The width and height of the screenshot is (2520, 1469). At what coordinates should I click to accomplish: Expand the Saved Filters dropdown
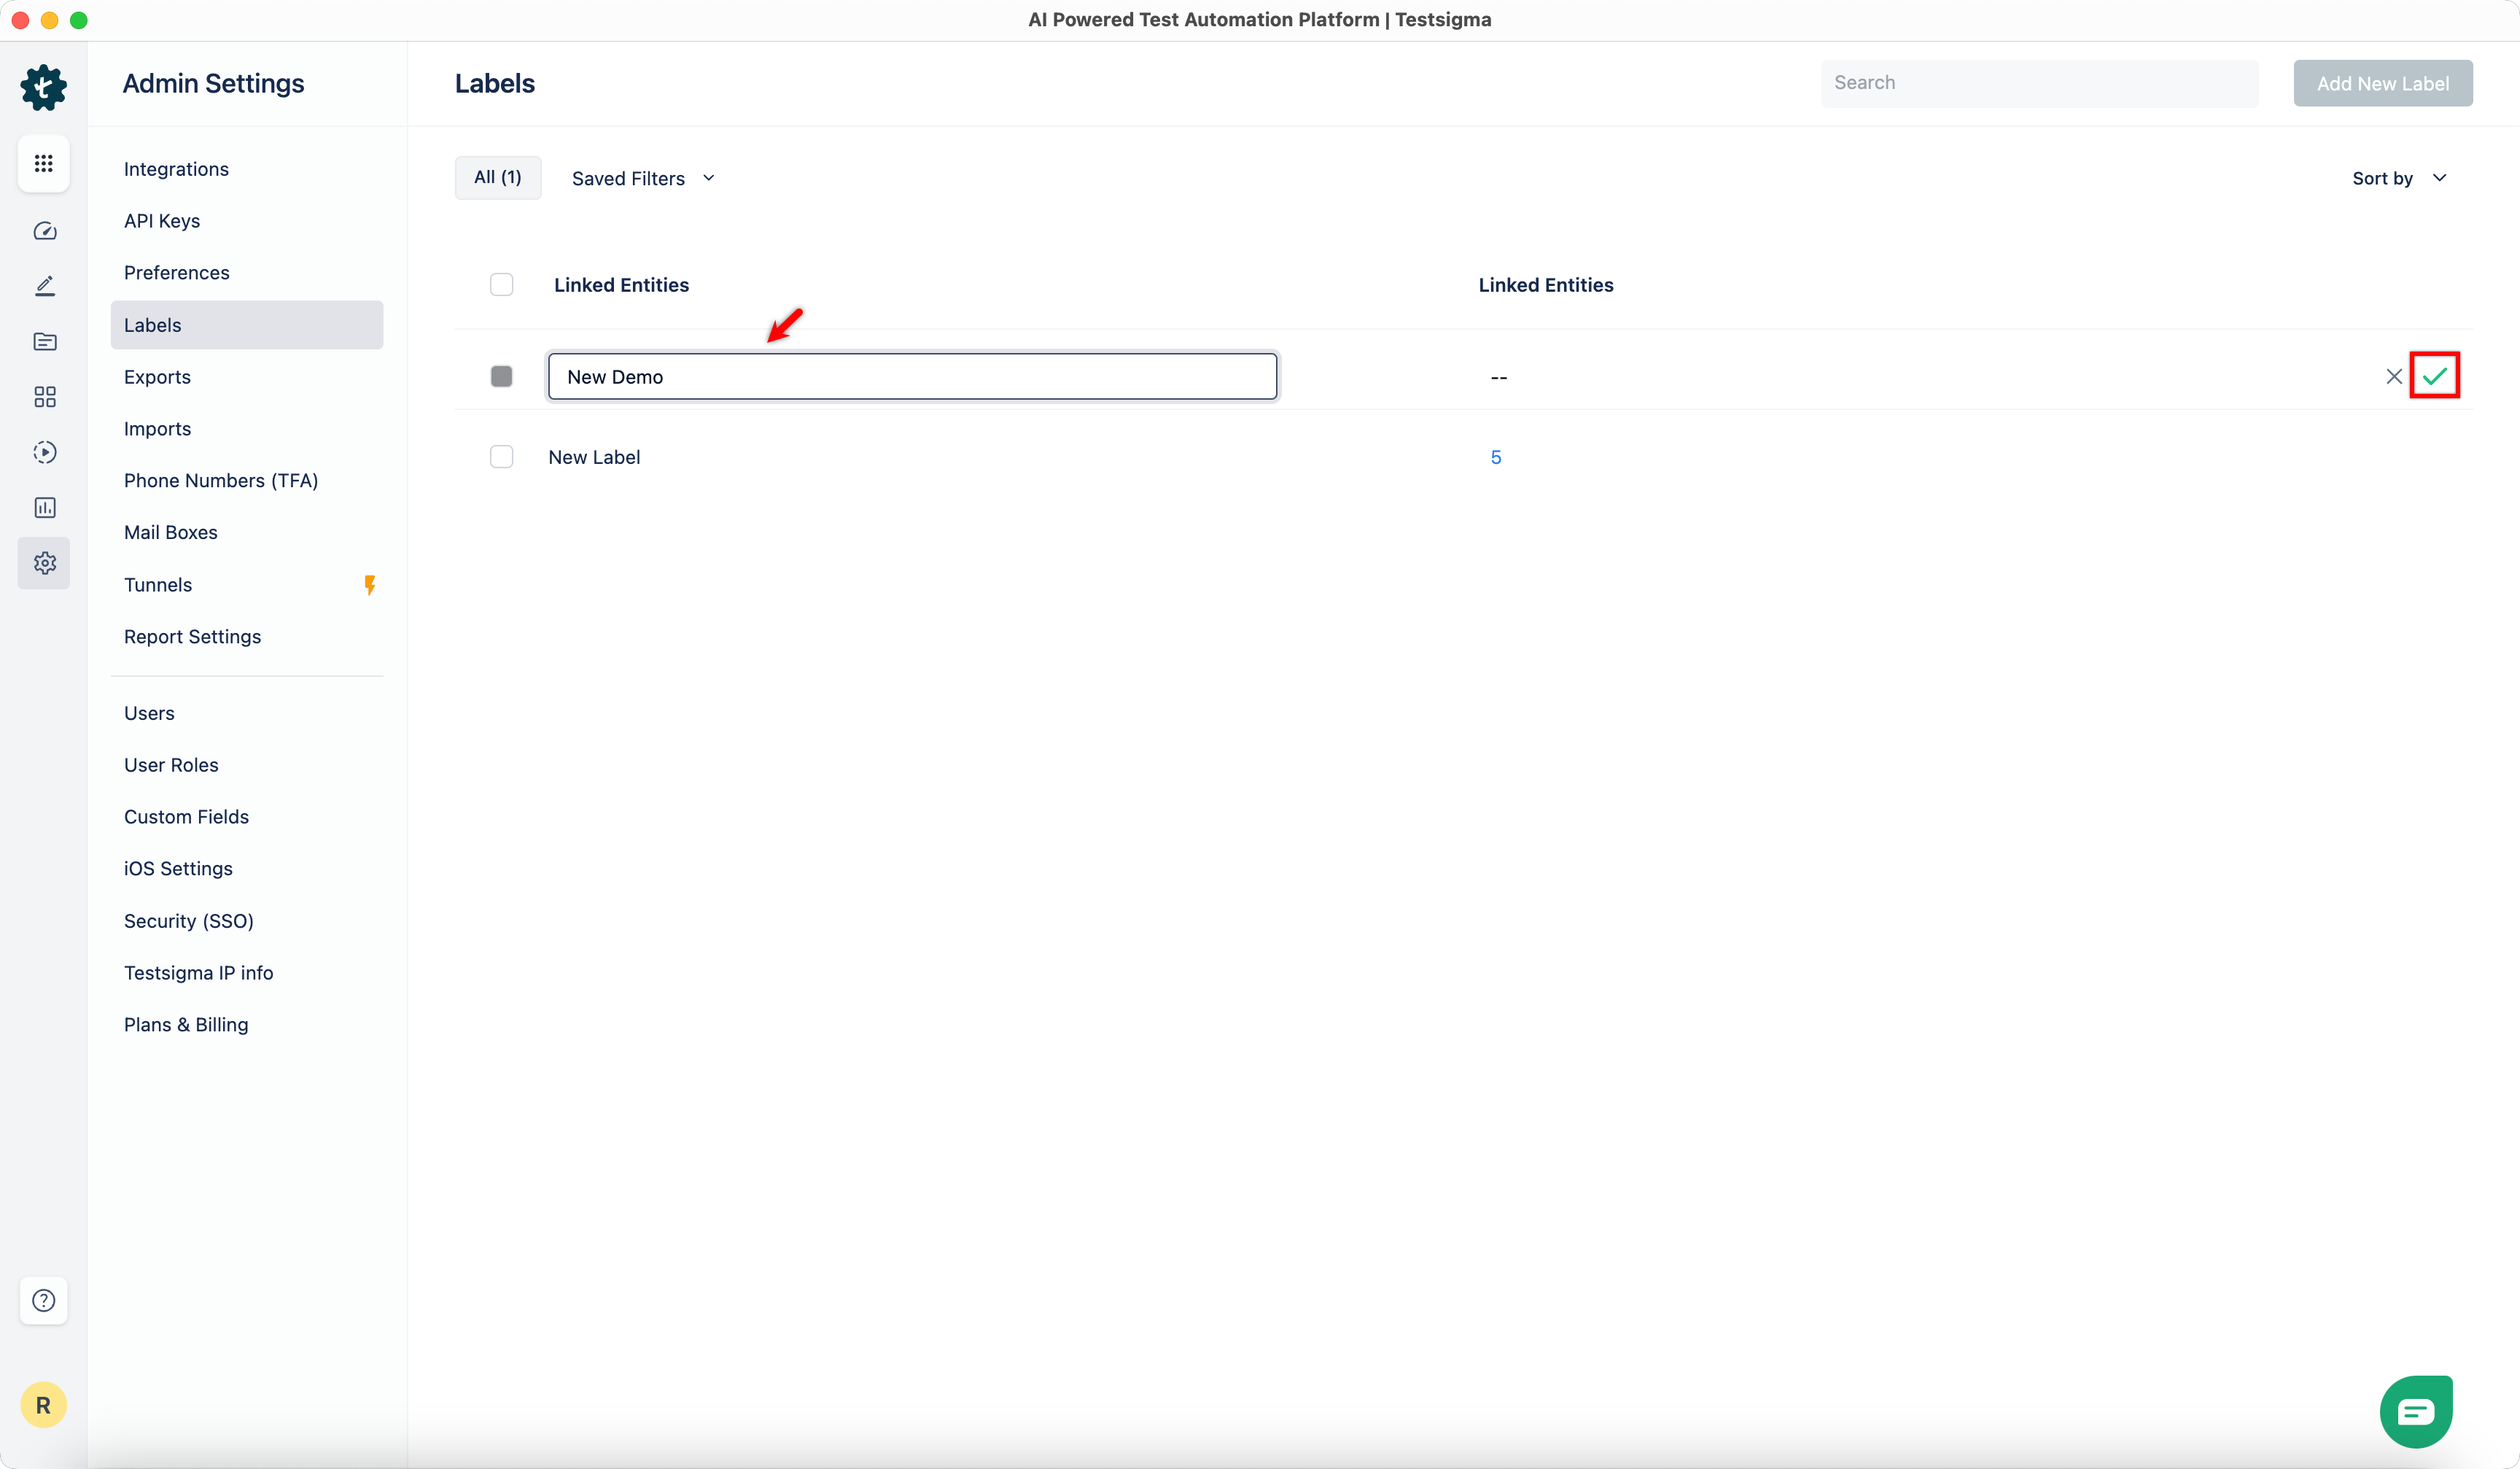pos(642,178)
